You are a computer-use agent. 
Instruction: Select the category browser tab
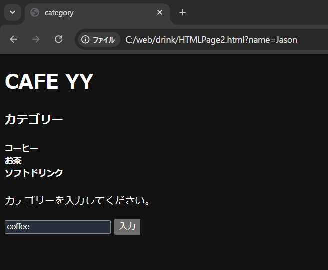click(x=97, y=13)
